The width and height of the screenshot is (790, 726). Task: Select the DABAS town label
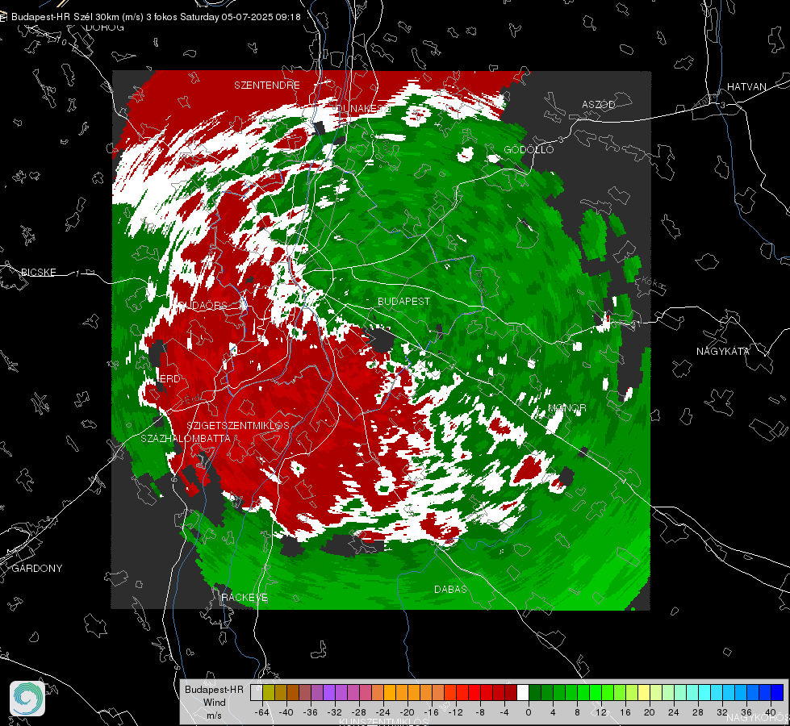pyautogui.click(x=450, y=589)
